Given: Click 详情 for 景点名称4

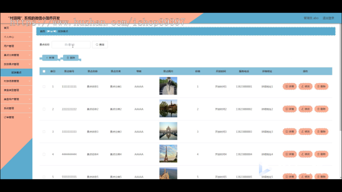Looking at the screenshot, I should click(x=290, y=154).
